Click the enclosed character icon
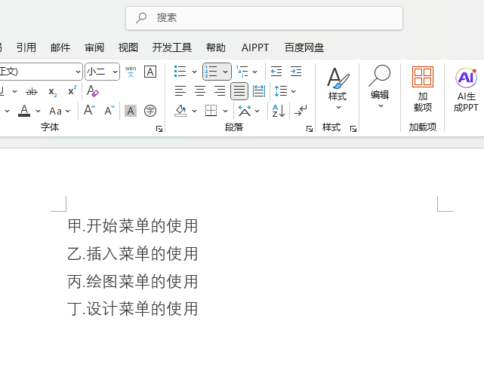Screen dimensions: 484x373 tap(150, 111)
